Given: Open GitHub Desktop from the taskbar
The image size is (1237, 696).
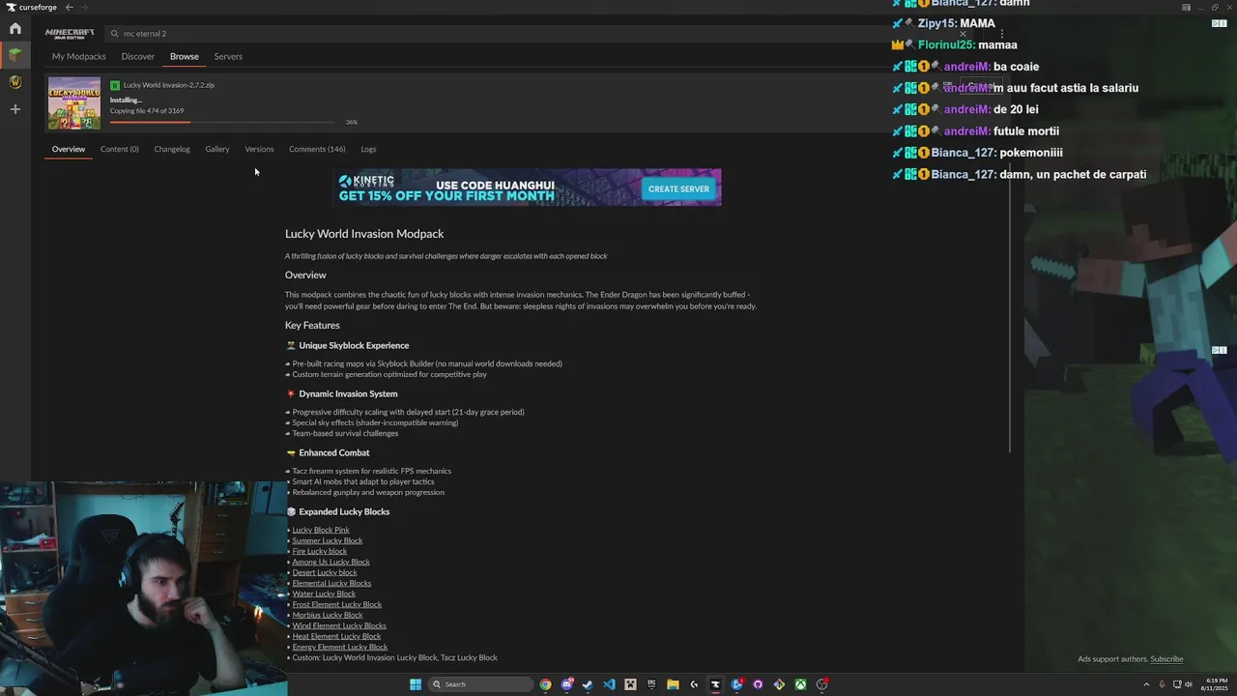Looking at the screenshot, I should (758, 684).
